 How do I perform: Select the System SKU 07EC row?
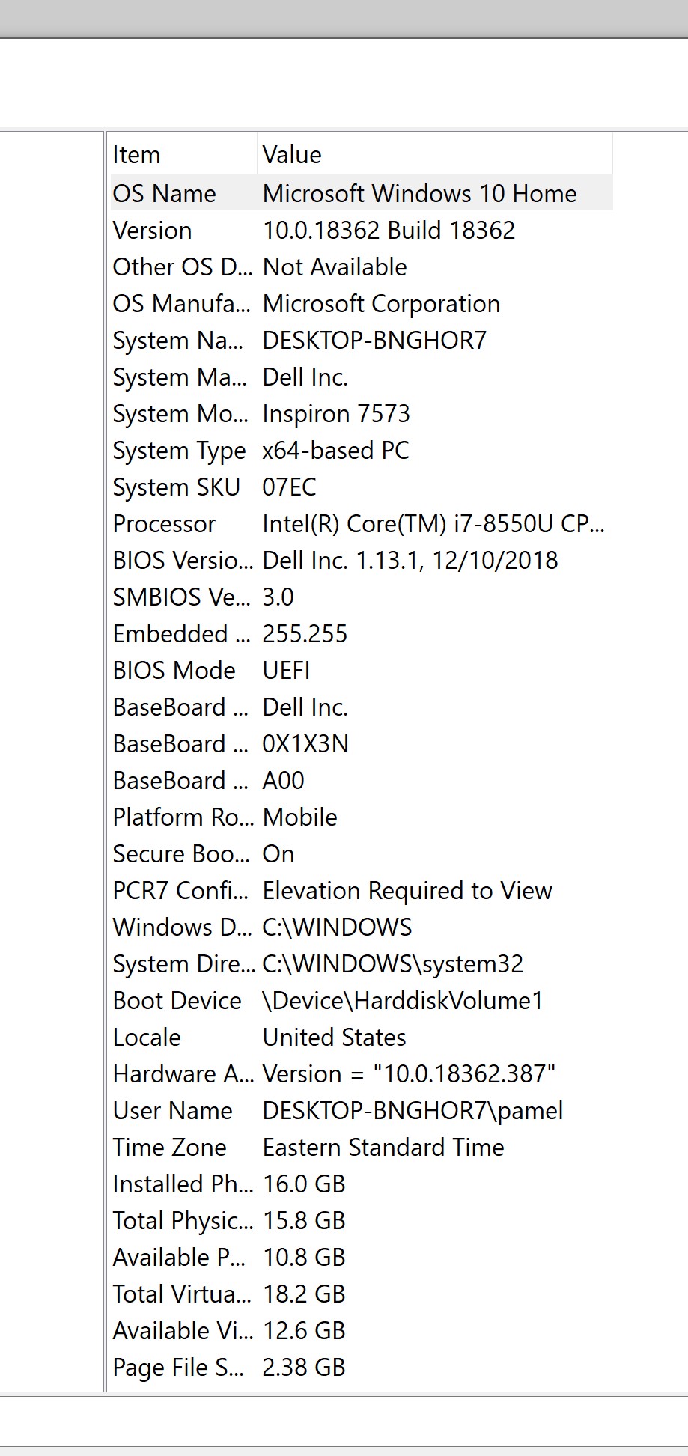click(362, 487)
